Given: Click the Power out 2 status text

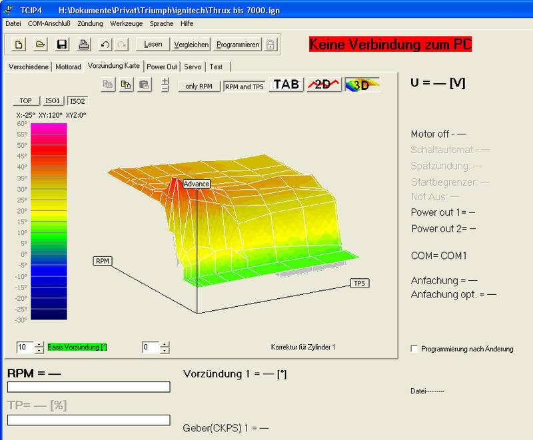Looking at the screenshot, I should [443, 228].
